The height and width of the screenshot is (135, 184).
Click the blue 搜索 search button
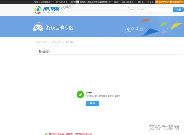pos(178,9)
